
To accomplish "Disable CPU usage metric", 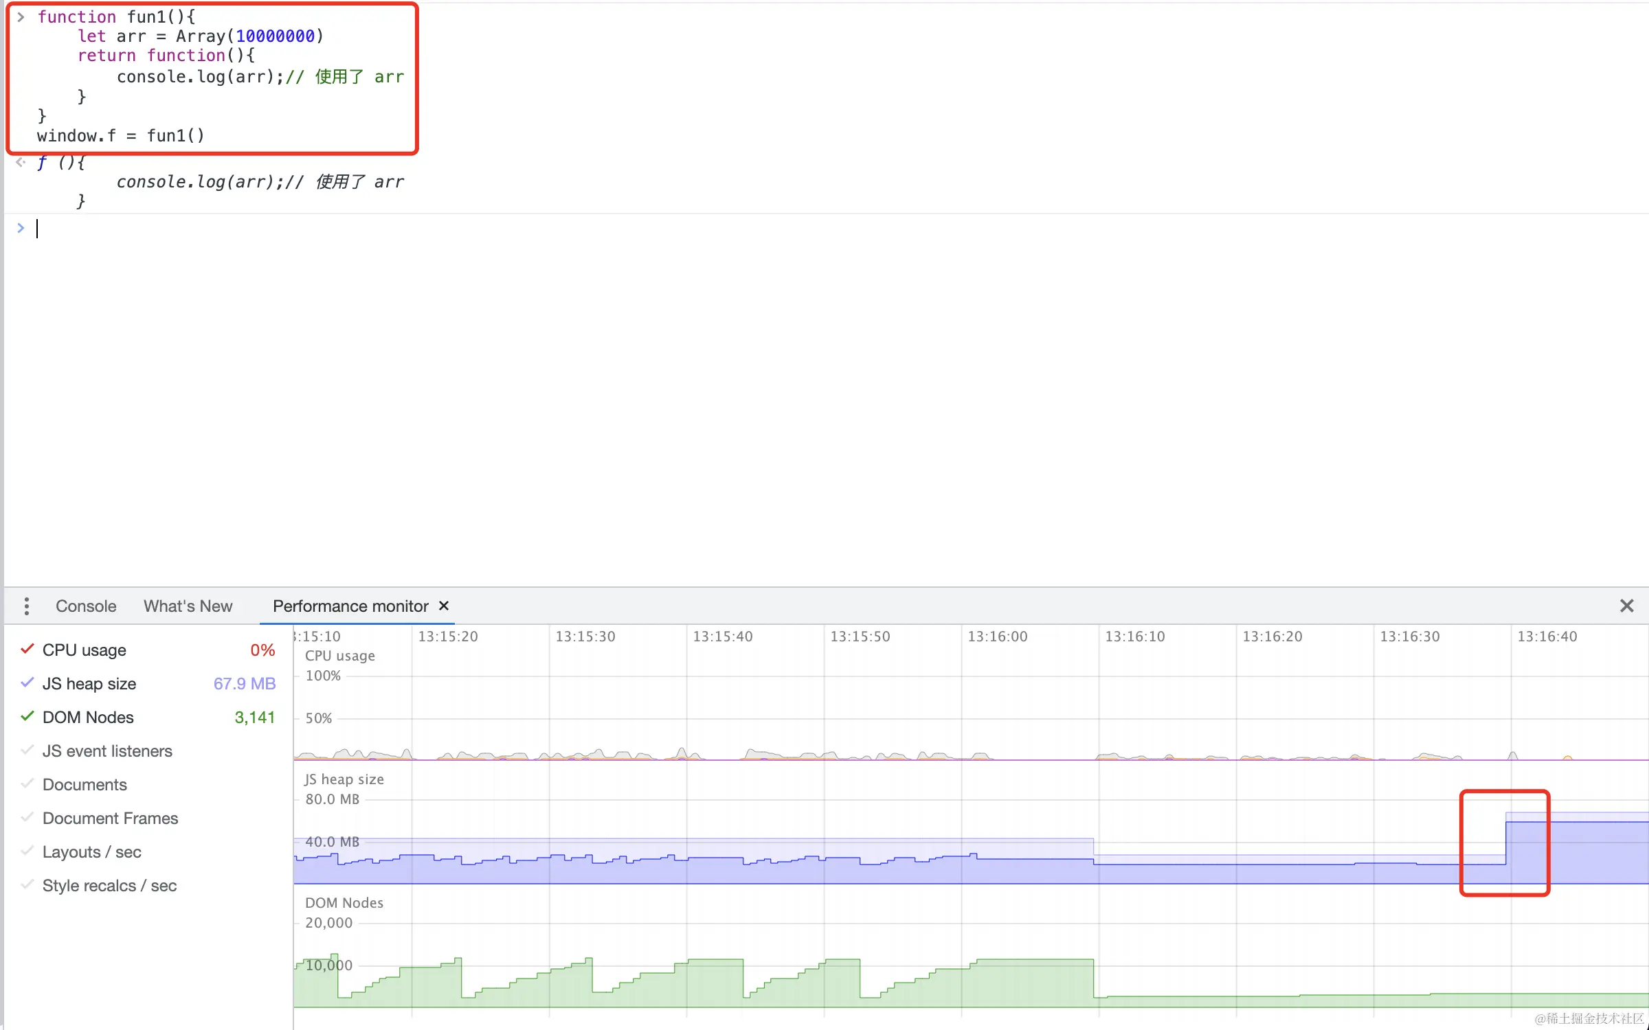I will [x=27, y=650].
